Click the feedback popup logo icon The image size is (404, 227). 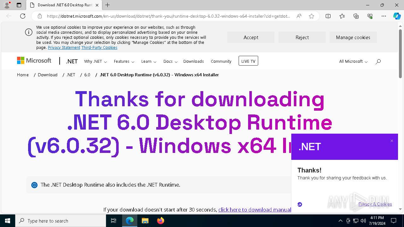click(x=300, y=204)
